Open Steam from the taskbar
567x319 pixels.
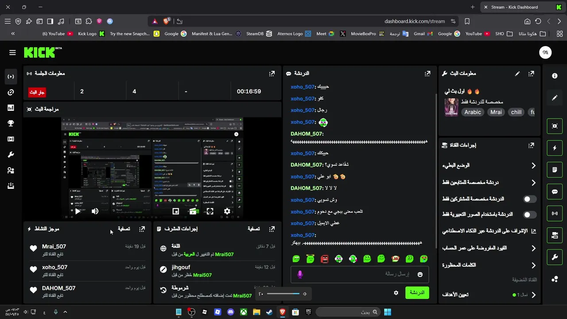pos(269,312)
